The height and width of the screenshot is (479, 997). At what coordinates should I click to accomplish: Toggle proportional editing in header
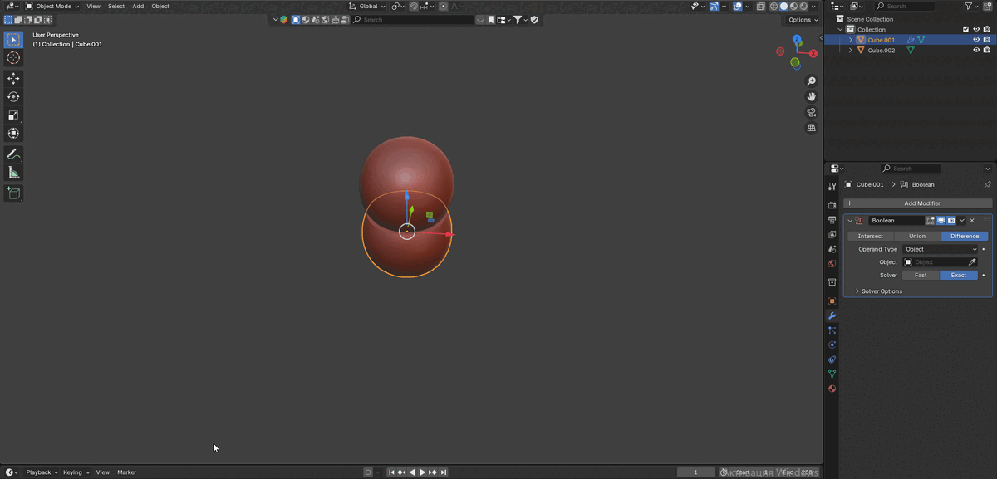pos(443,6)
